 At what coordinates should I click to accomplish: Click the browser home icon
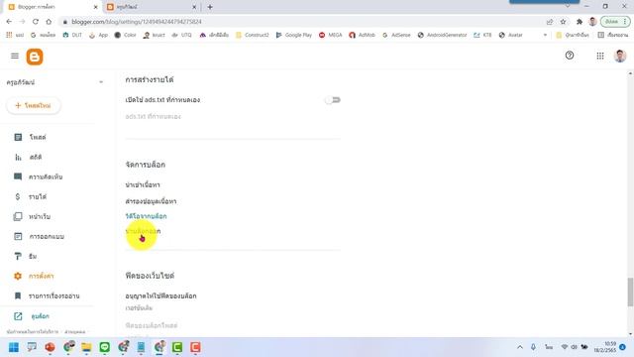click(x=49, y=22)
